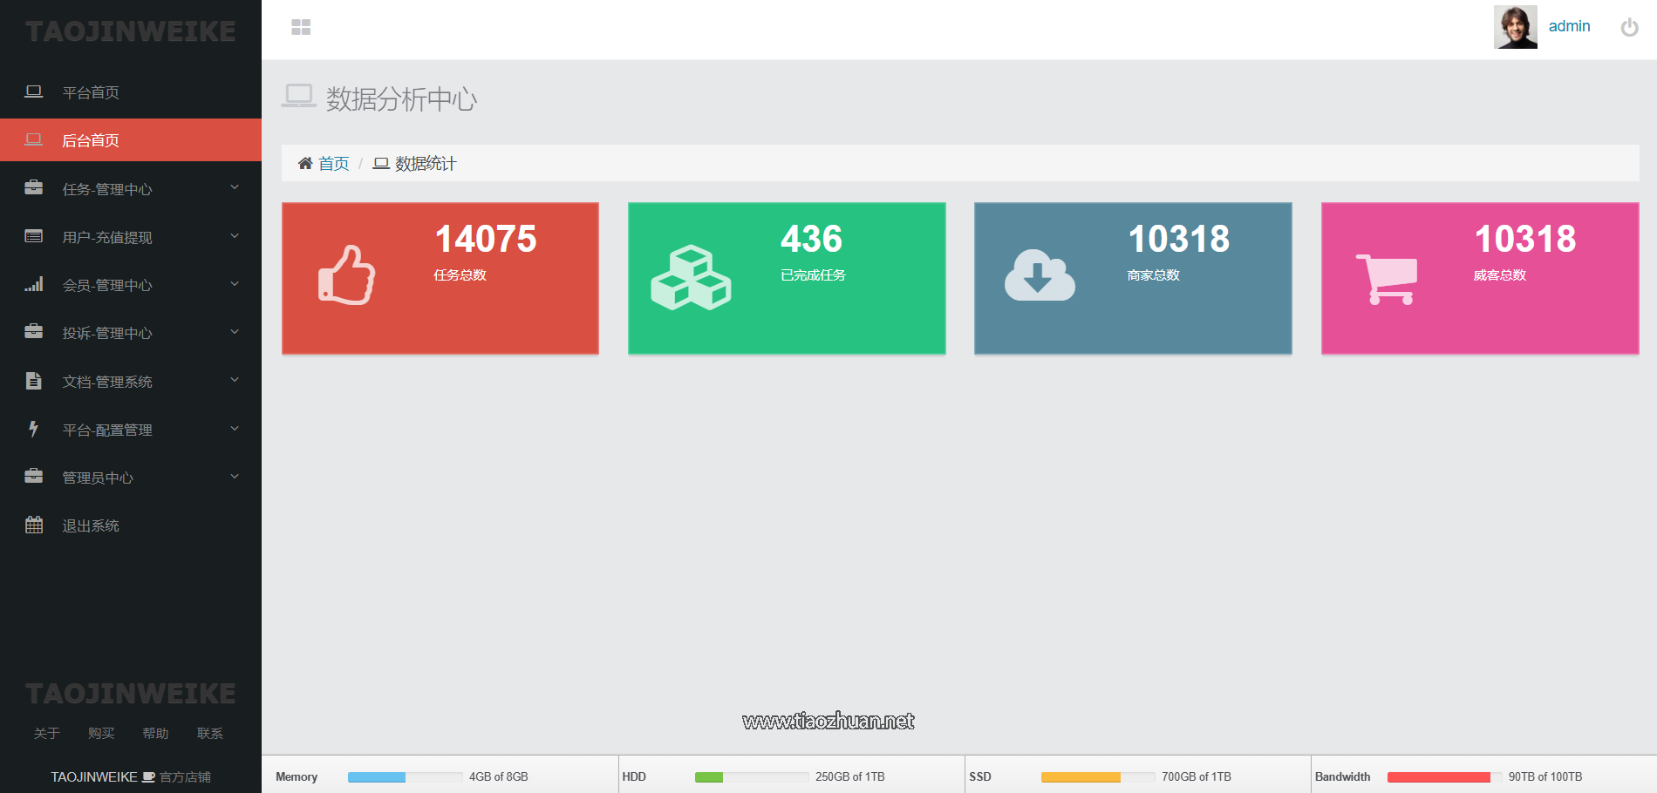1657x793 pixels.
Task: Expand 管理员中心 dropdown arrow
Action: click(x=235, y=477)
